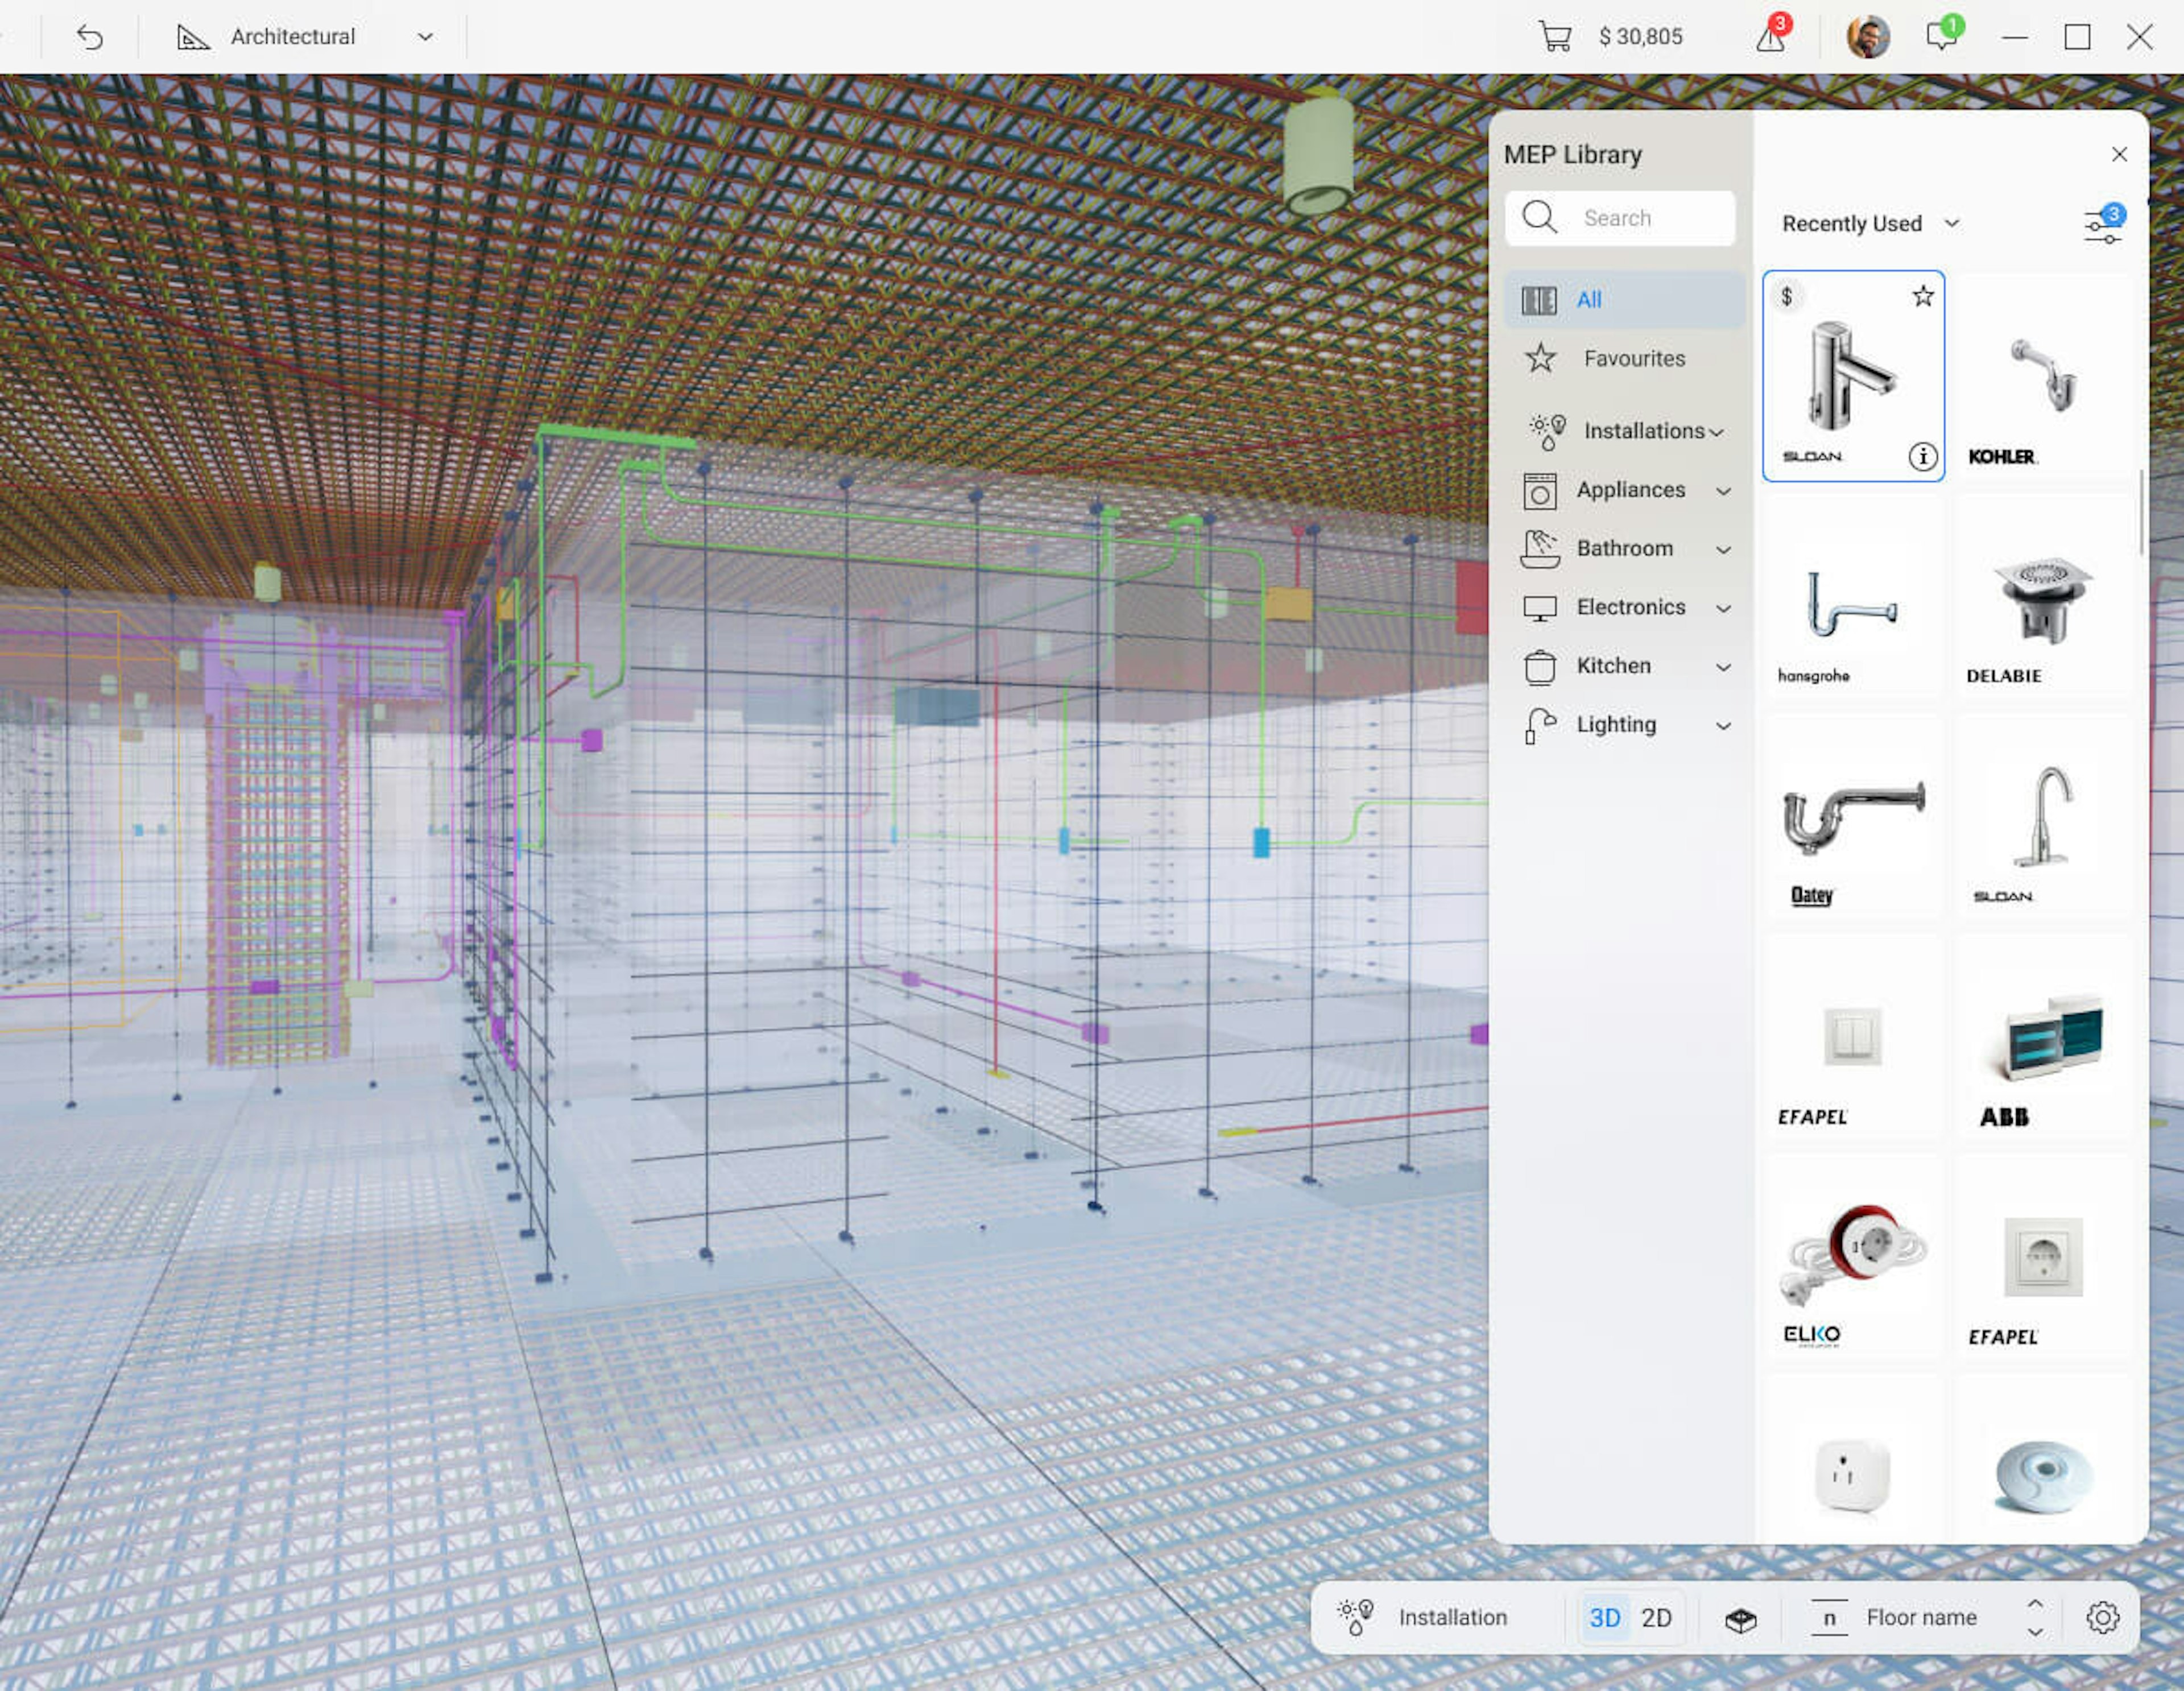This screenshot has height=1691, width=2184.
Task: Go down one floor with the down arrow
Action: (2035, 1632)
